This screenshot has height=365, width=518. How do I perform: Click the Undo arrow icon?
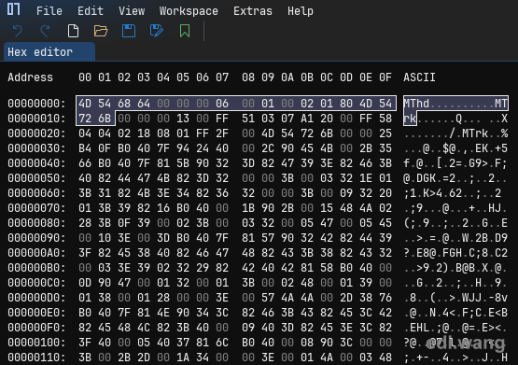click(17, 31)
